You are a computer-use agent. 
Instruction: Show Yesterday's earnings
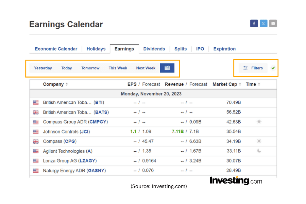[43, 68]
